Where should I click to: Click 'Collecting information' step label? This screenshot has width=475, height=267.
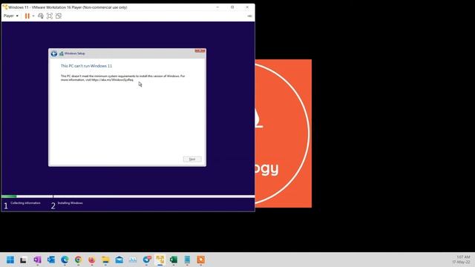(x=25, y=202)
